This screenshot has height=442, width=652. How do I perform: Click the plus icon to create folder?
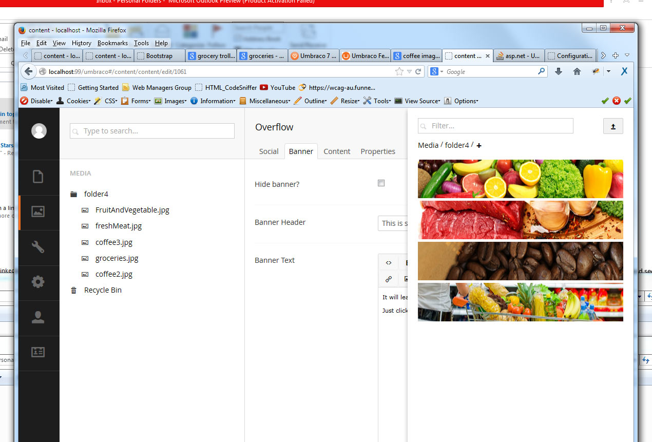[x=479, y=146]
